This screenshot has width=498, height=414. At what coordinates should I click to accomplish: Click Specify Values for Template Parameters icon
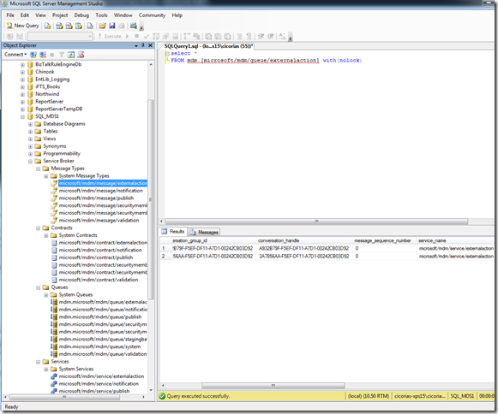click(x=282, y=36)
